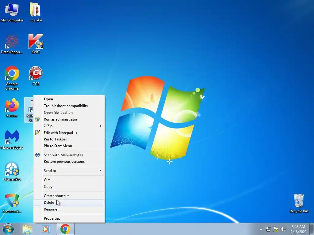Image resolution: width=314 pixels, height=235 pixels.
Task: Expand the 7-Zip submenu
Action: pyautogui.click(x=69, y=126)
